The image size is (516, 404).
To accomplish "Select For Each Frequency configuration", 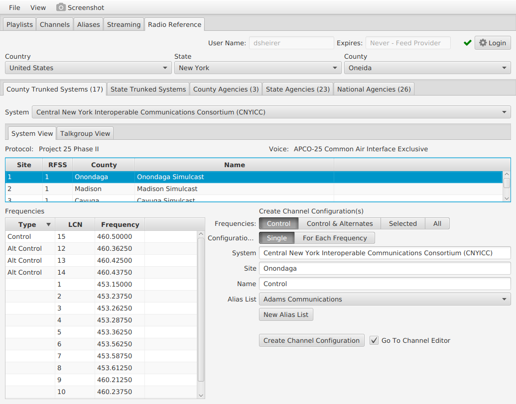I will [335, 238].
